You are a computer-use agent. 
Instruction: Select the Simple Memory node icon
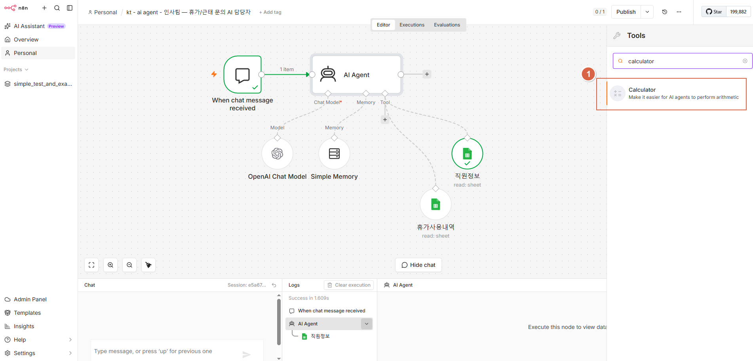pos(335,153)
